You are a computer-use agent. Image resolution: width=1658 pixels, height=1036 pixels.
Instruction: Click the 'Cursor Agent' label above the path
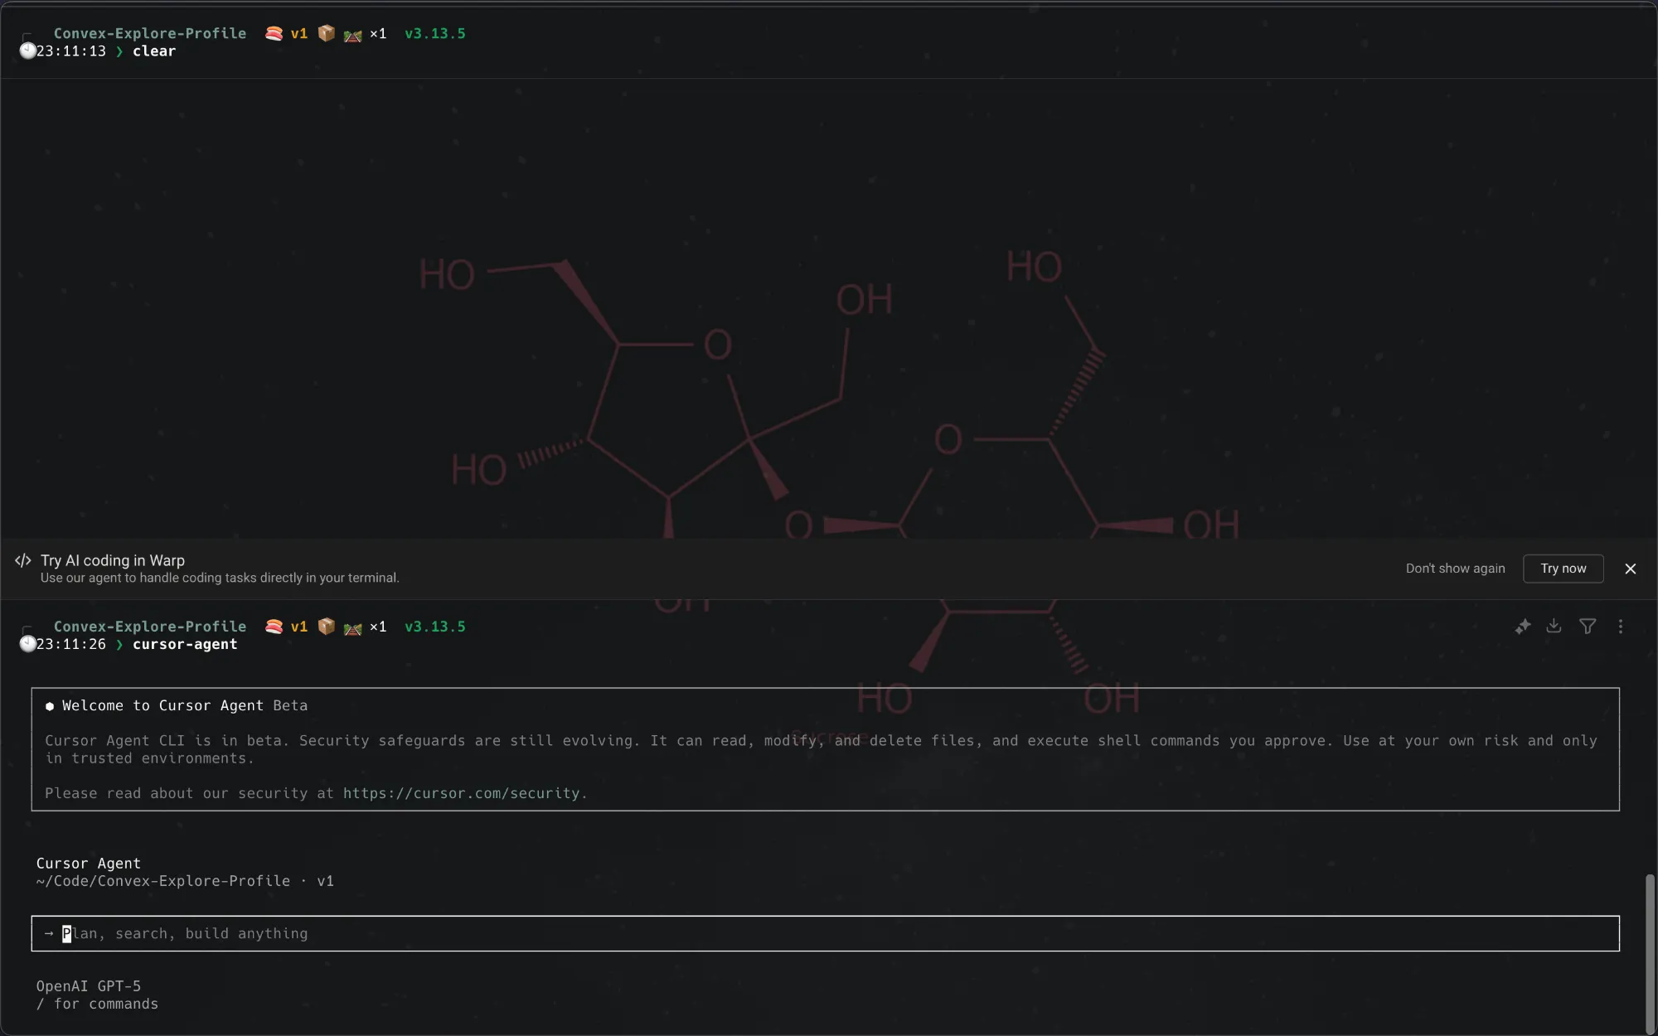pos(89,864)
